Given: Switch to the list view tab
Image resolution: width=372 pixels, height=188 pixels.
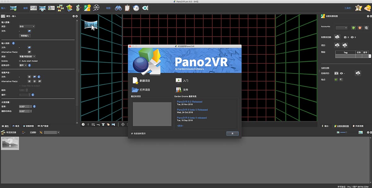Looking at the screenshot, I should [x=357, y=126].
